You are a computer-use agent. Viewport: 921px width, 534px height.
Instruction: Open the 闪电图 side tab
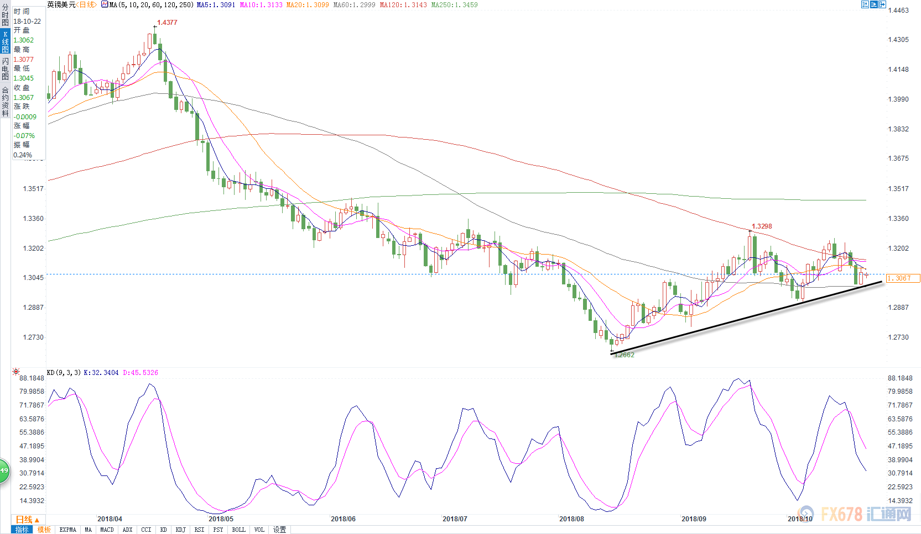click(x=5, y=68)
